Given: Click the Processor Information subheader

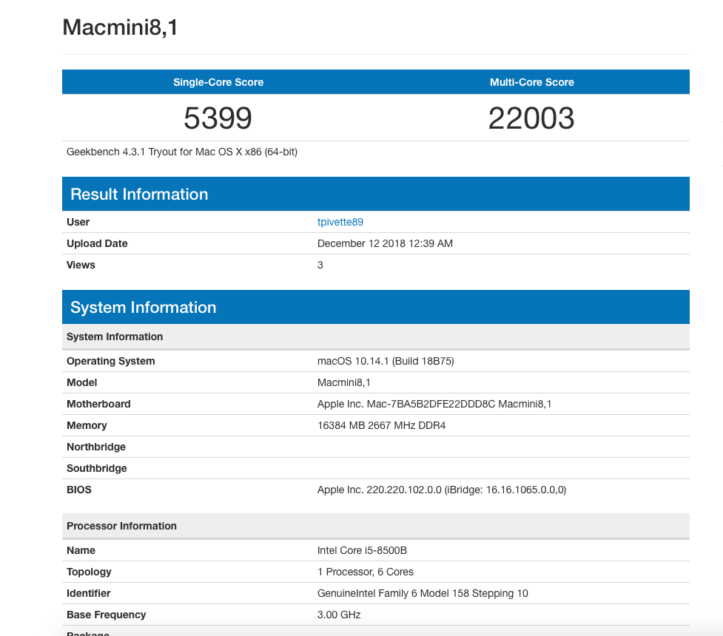Looking at the screenshot, I should point(376,526).
